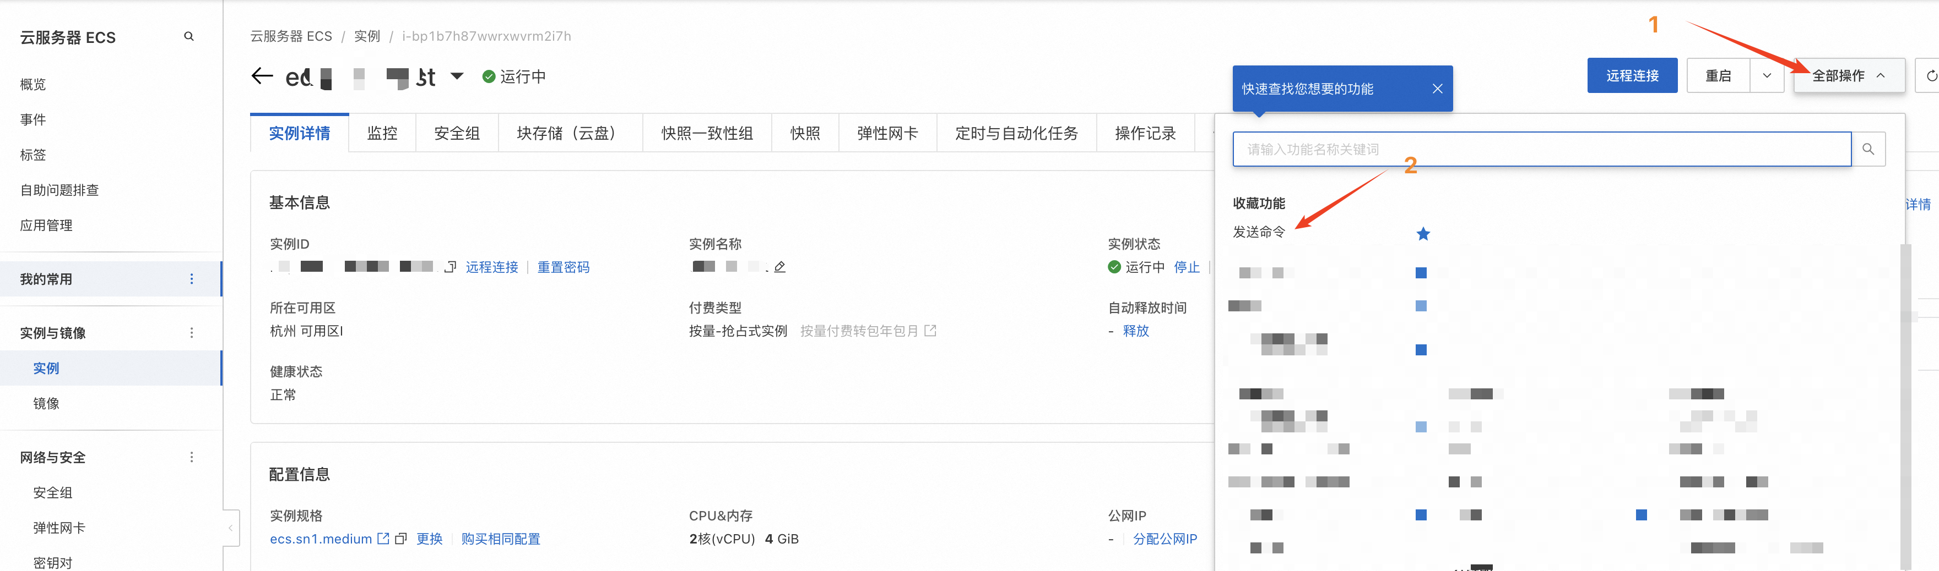Select 镜像 in the sidebar
Viewport: 1939px width, 571px height.
(x=46, y=403)
